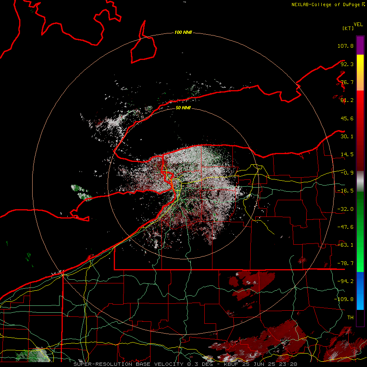Screen dimensions: 367x367
Task: Click the gray near-zero color bar segment
Action: pos(360,181)
